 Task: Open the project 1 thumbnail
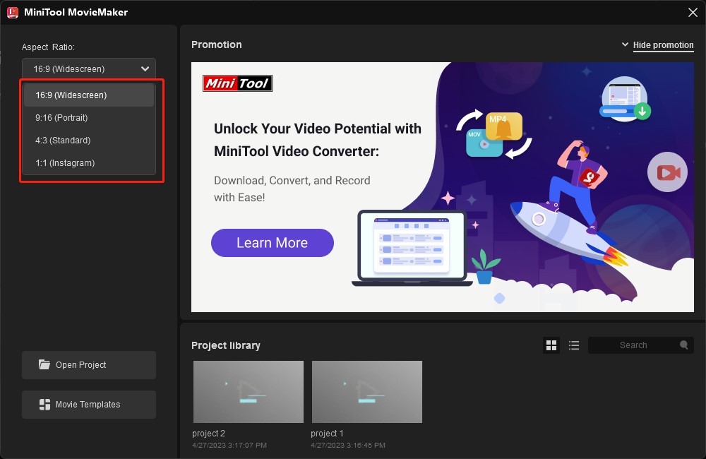[x=366, y=391]
